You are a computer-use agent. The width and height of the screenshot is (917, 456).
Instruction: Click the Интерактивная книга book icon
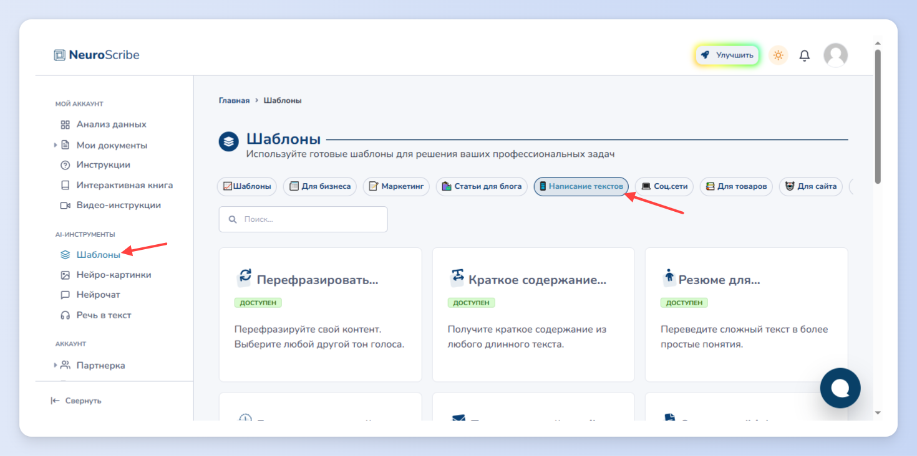65,185
